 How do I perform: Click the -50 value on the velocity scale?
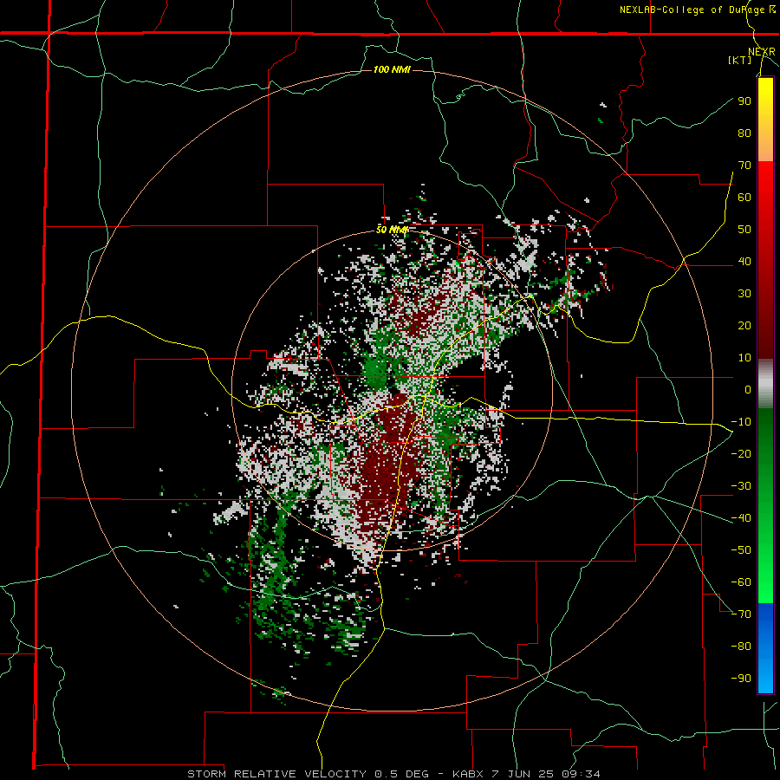(x=741, y=550)
